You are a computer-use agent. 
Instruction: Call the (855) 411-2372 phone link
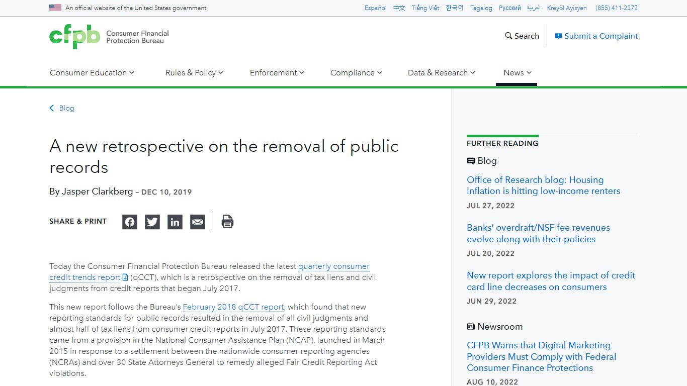617,8
